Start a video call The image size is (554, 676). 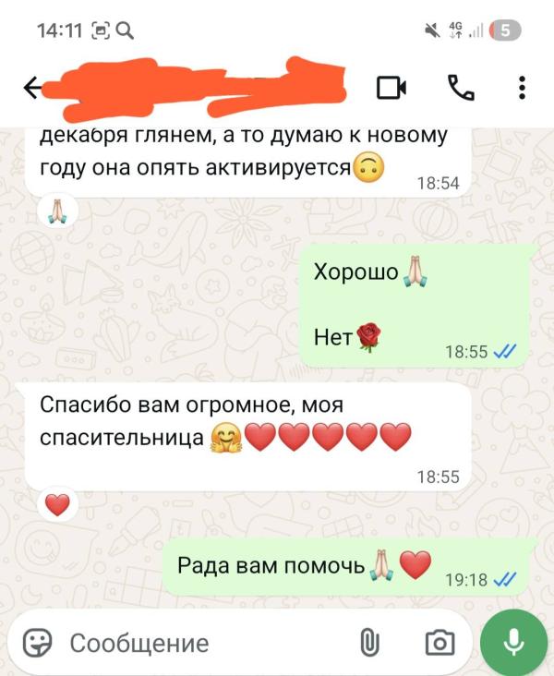pyautogui.click(x=391, y=88)
